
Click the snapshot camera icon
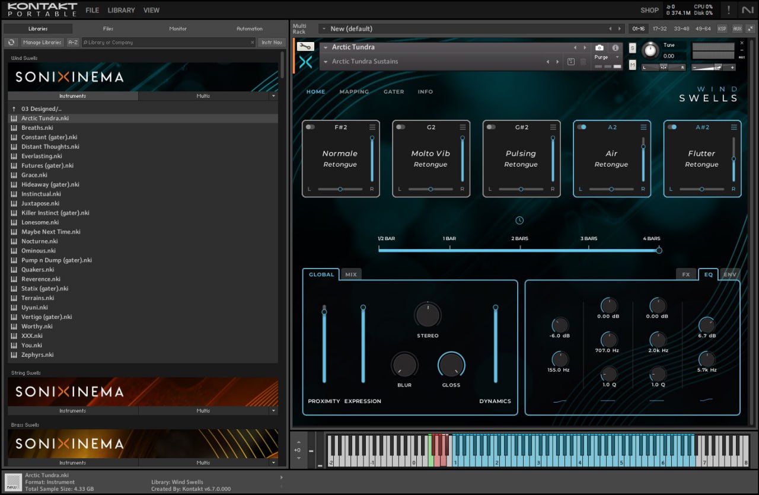(599, 47)
